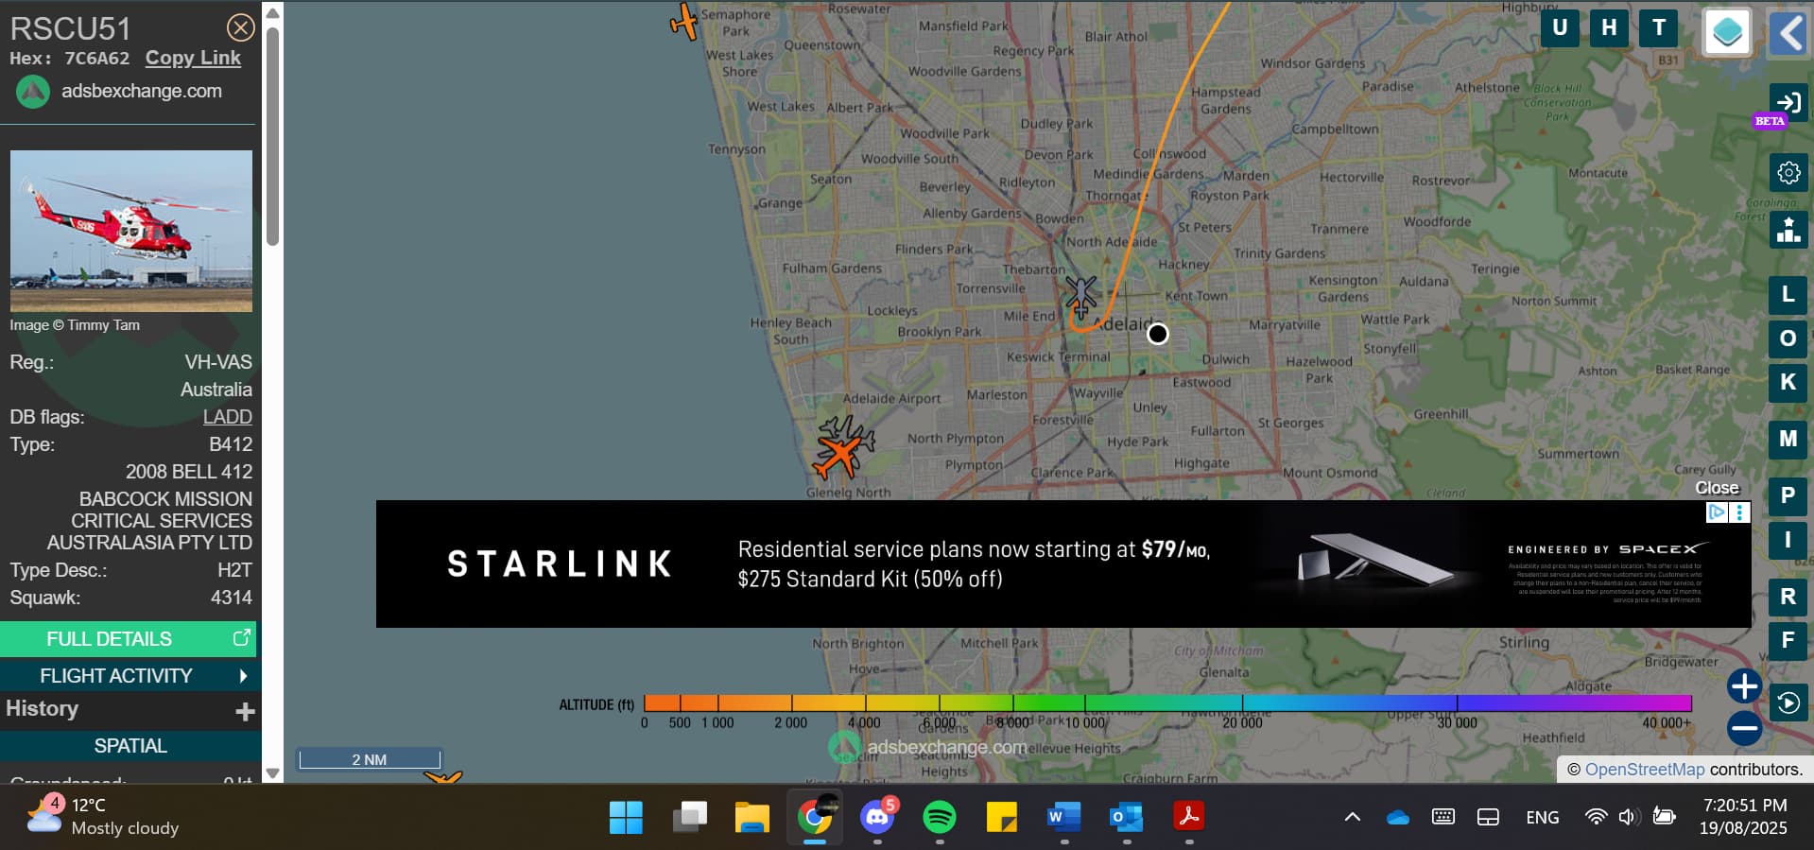
Task: Open the clock and date flyout
Action: pos(1744,817)
